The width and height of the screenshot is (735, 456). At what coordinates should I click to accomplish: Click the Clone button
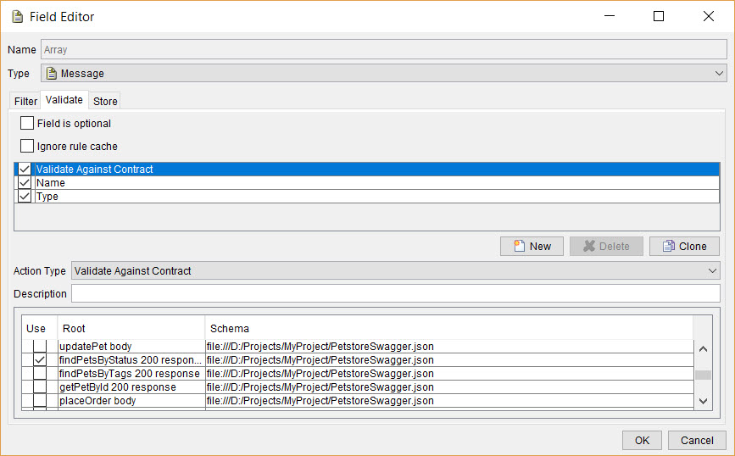click(x=684, y=246)
